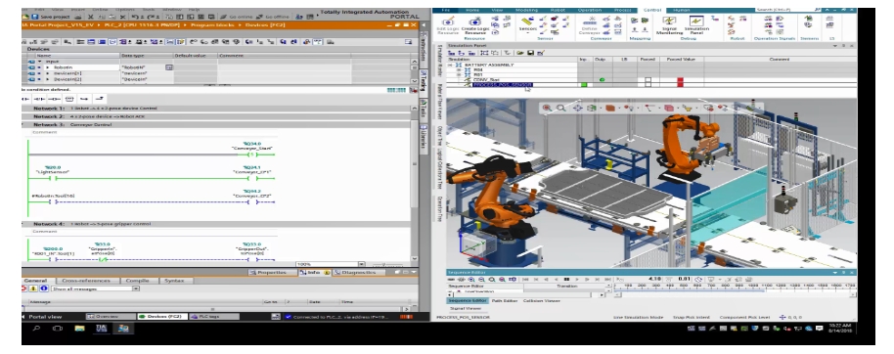Switch to the Path Editor tab

(x=504, y=300)
